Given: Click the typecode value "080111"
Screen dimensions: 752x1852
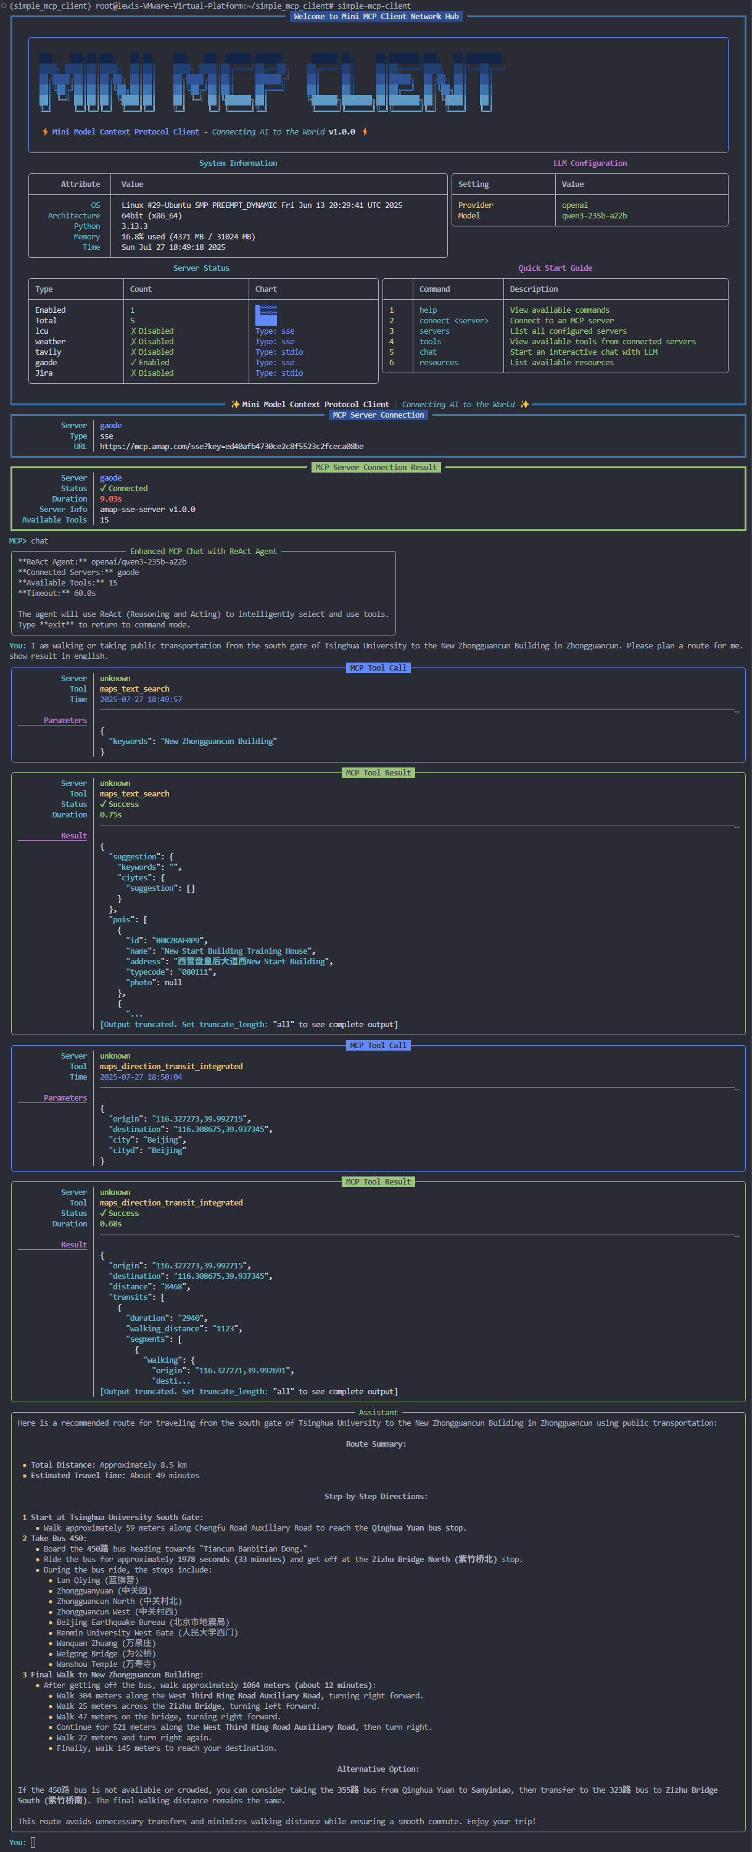Looking at the screenshot, I should (x=195, y=971).
